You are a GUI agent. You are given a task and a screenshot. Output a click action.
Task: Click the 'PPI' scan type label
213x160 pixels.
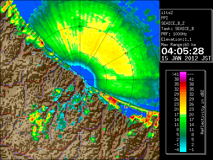point(164,18)
